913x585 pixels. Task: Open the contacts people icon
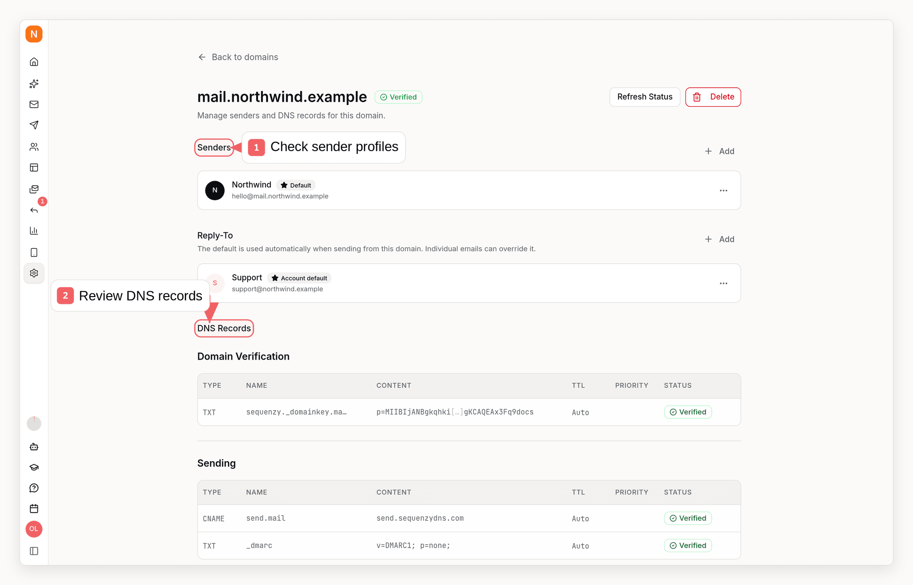[34, 147]
